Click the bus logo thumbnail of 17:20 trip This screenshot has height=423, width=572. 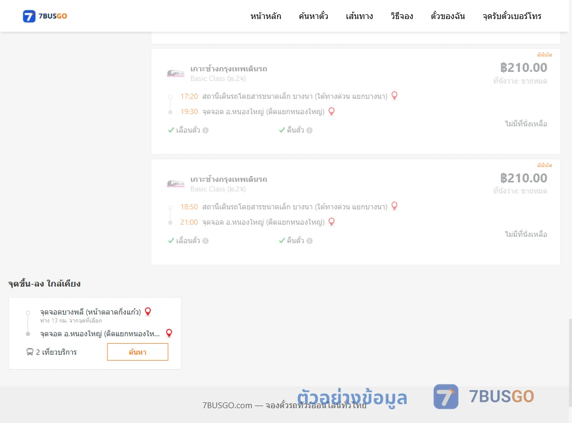175,73
